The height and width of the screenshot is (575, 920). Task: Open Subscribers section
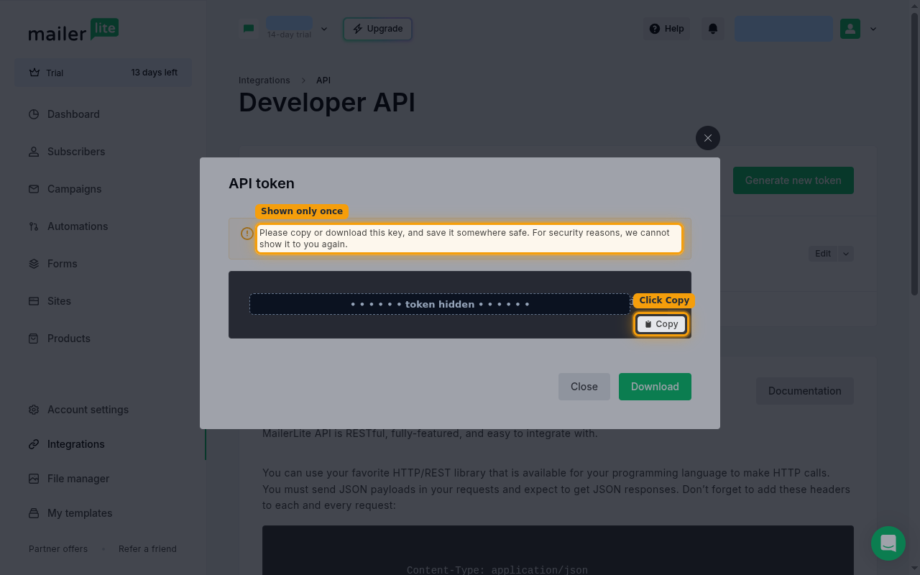pos(76,152)
